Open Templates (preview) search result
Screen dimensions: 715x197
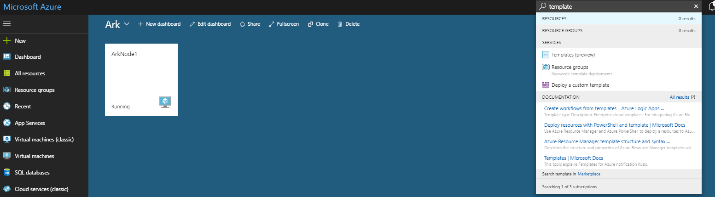click(x=619, y=55)
